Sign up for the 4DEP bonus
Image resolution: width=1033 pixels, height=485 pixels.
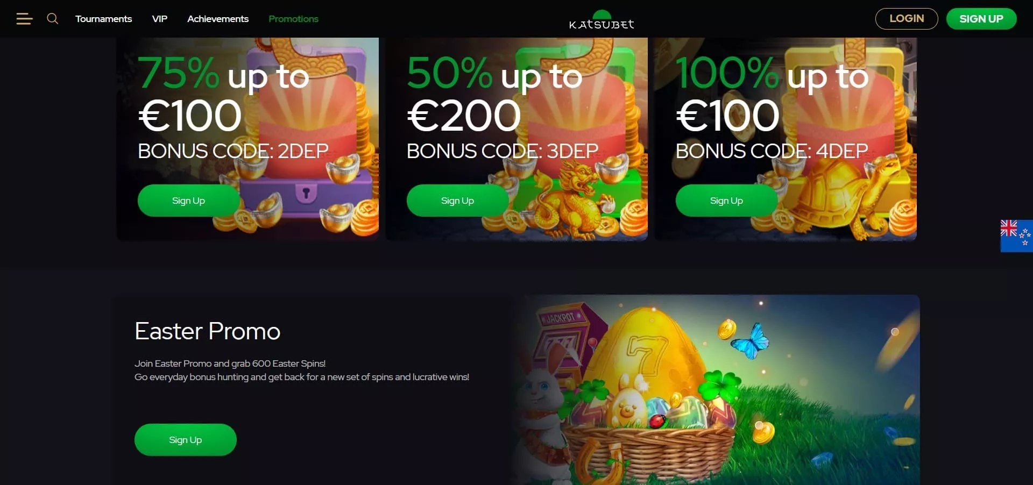pos(726,201)
